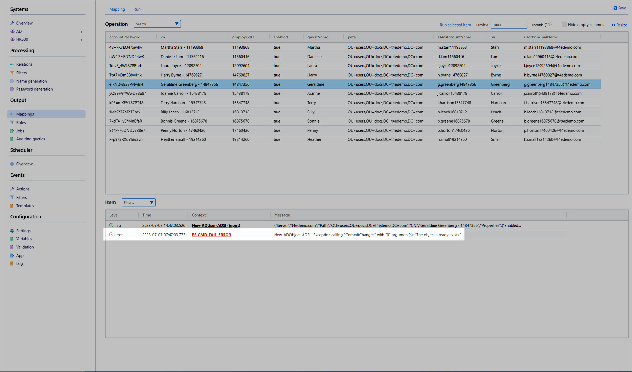This screenshot has height=372, width=632.
Task: Expand the HR500 system submenu arrow
Action: pyautogui.click(x=81, y=40)
